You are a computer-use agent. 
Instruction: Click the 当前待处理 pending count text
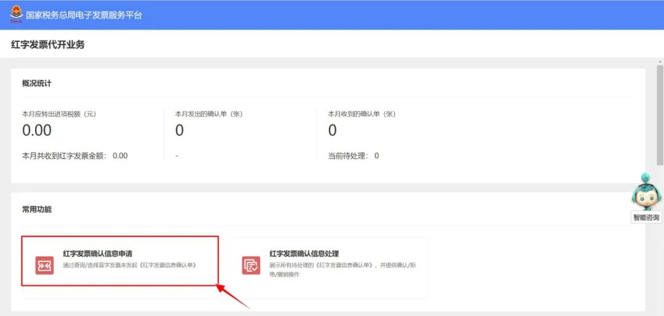pyautogui.click(x=354, y=156)
